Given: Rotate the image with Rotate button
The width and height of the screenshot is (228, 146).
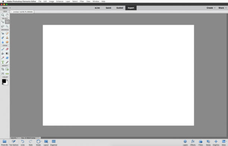Looking at the screenshot, I should pyautogui.click(x=38, y=143).
